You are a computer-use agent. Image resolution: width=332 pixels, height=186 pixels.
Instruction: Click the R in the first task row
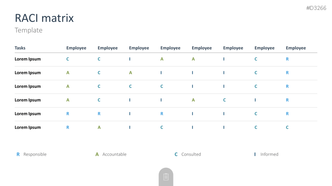pyautogui.click(x=287, y=59)
